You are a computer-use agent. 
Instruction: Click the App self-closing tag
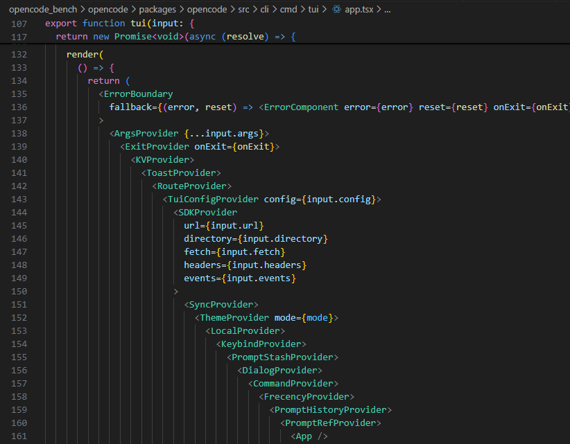(309, 436)
